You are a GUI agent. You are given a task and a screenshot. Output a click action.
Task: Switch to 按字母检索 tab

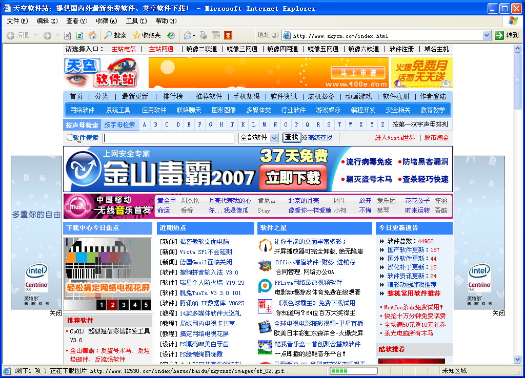pos(119,125)
